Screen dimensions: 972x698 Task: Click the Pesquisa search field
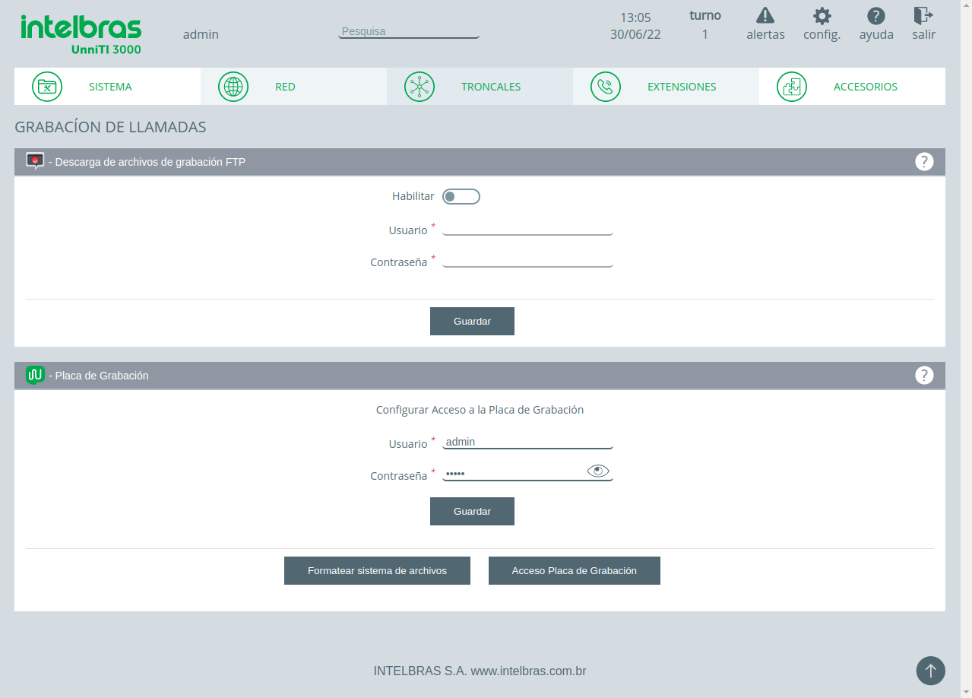coord(409,32)
